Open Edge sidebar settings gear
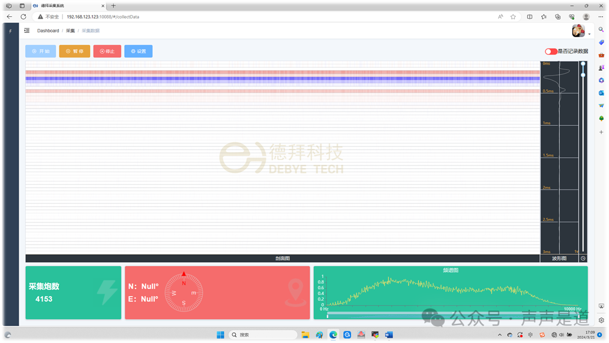 (x=601, y=320)
